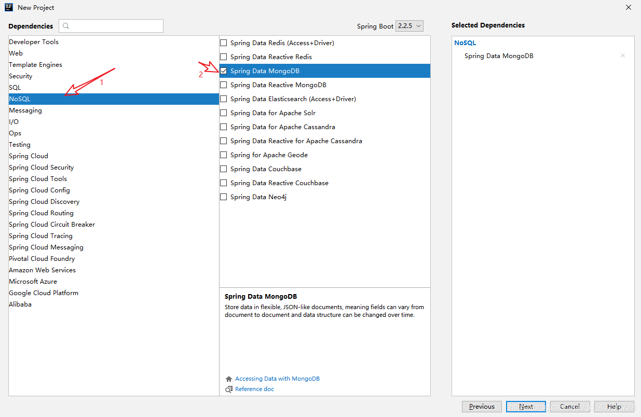Check Spring Data for Apache Cassandra
This screenshot has height=417, width=641.
pyautogui.click(x=224, y=127)
